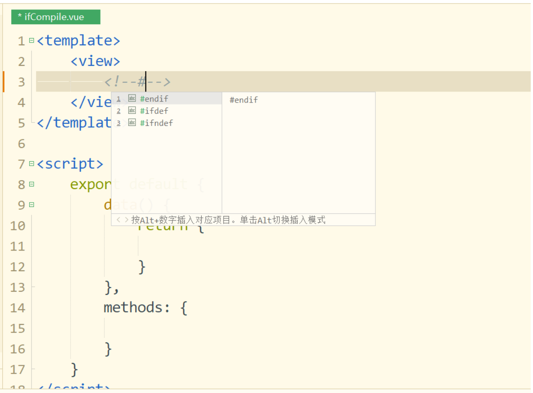
Task: Click next arrow in autocomplete footer
Action: pyautogui.click(x=127, y=220)
